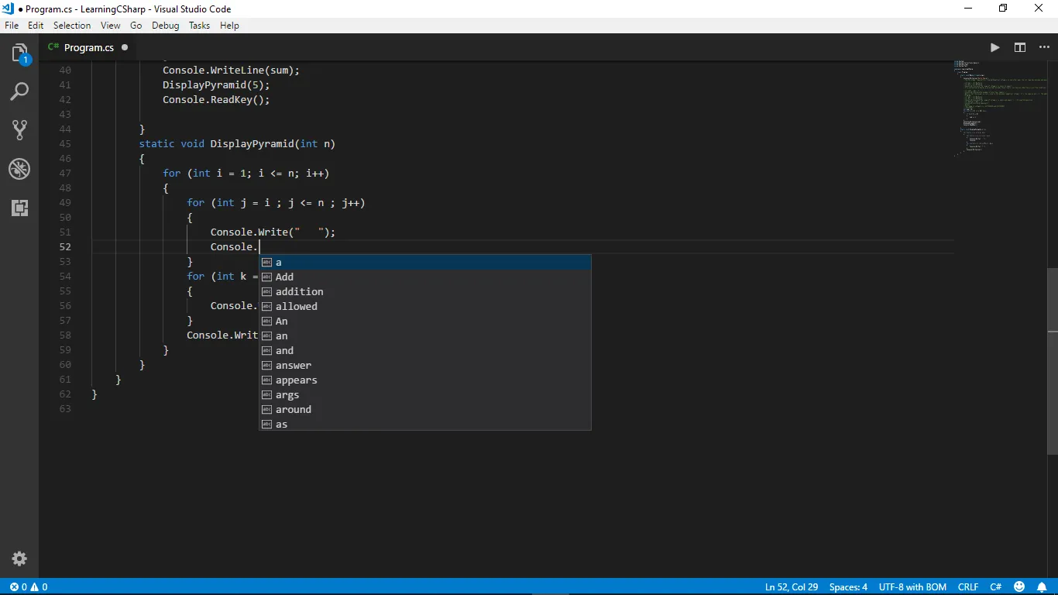Split the editor to the side
The height and width of the screenshot is (595, 1058).
1020,47
